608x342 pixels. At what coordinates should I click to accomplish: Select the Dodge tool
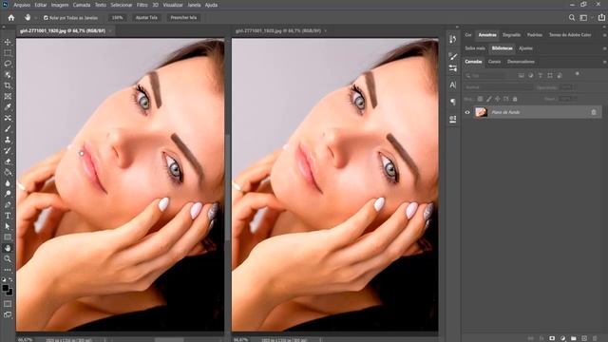point(8,194)
